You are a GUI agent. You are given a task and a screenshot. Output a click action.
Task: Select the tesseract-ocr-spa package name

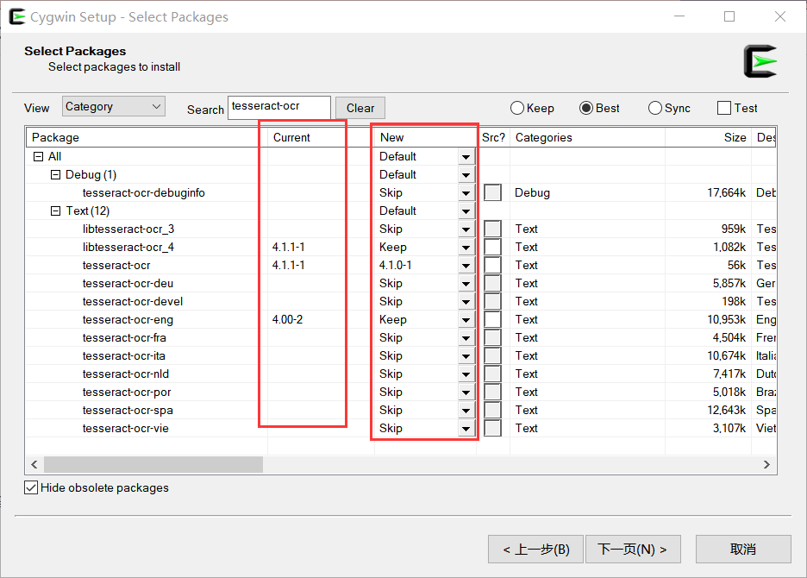[x=128, y=410]
